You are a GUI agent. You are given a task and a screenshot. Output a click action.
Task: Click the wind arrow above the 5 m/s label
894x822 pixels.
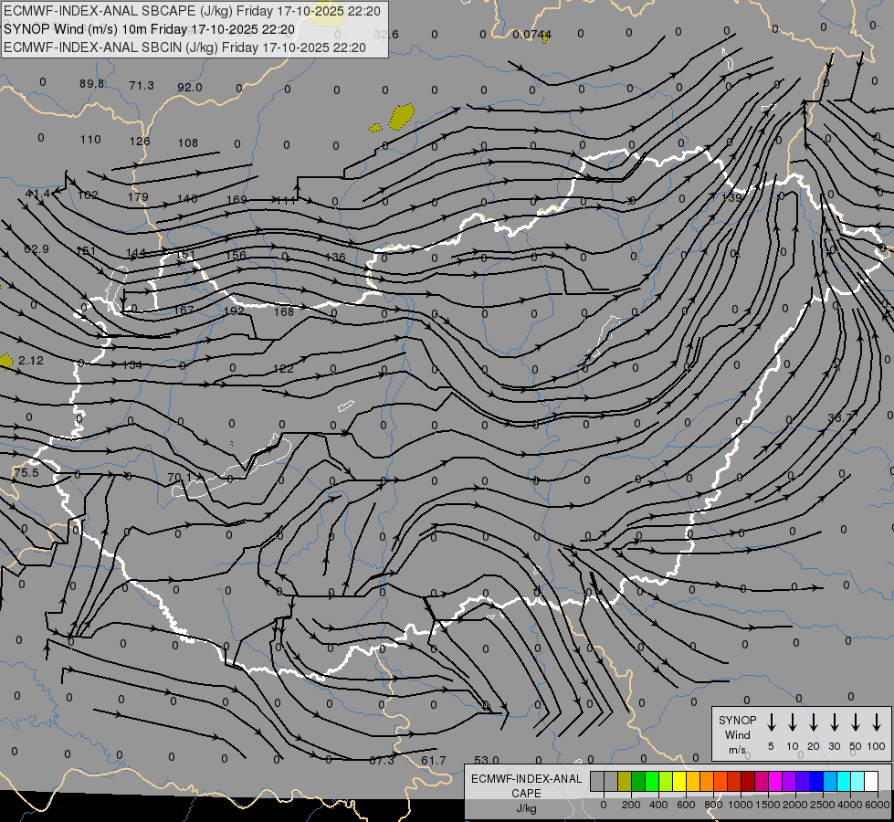pos(771,722)
